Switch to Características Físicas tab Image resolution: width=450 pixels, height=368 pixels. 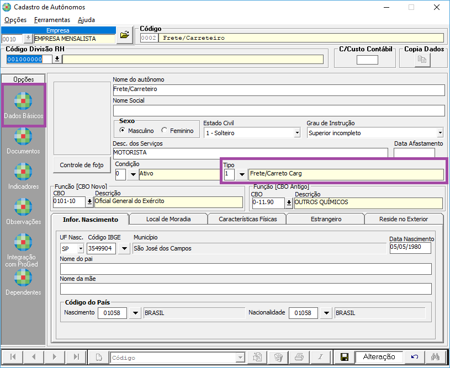[x=248, y=219]
